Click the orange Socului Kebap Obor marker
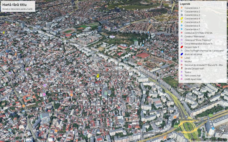 click(x=175, y=117)
